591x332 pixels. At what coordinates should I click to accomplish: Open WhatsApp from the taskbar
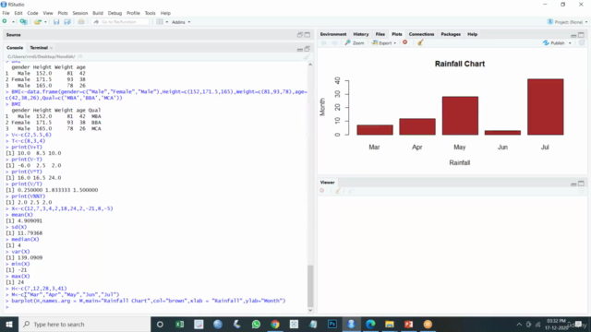point(256,324)
